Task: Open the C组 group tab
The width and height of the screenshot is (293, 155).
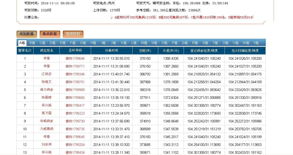Action: point(42,43)
